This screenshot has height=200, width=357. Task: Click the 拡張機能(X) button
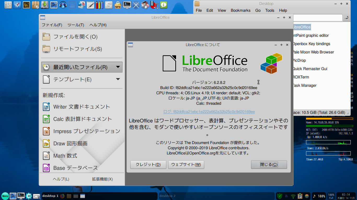102,179
